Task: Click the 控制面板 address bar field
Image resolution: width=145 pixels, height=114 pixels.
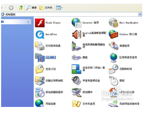Action: tap(70, 14)
